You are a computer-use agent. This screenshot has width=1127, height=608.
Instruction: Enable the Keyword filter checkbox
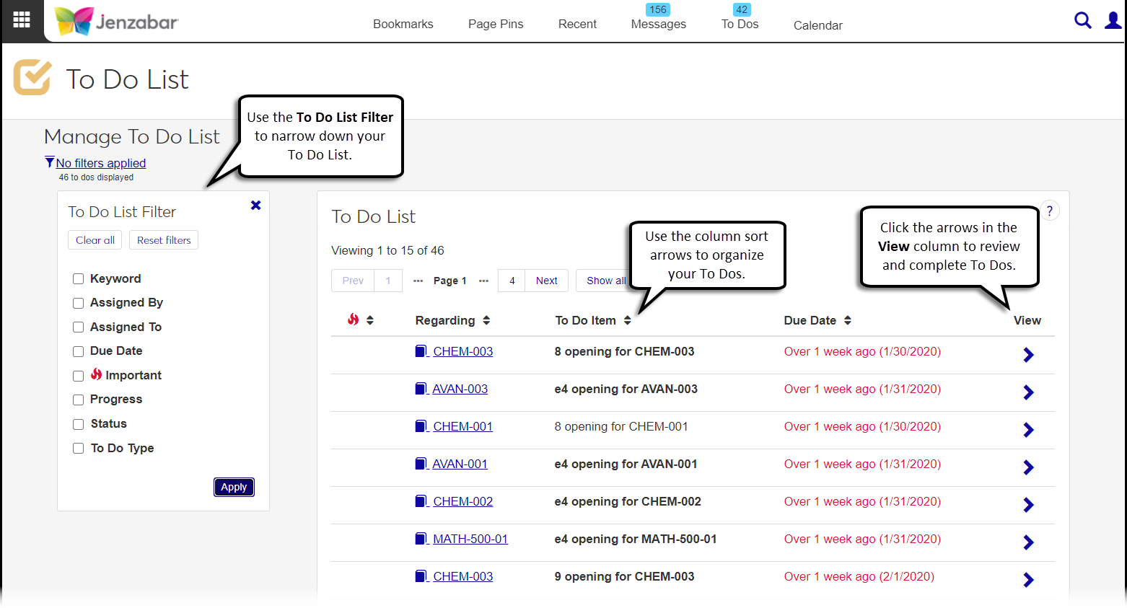(79, 279)
